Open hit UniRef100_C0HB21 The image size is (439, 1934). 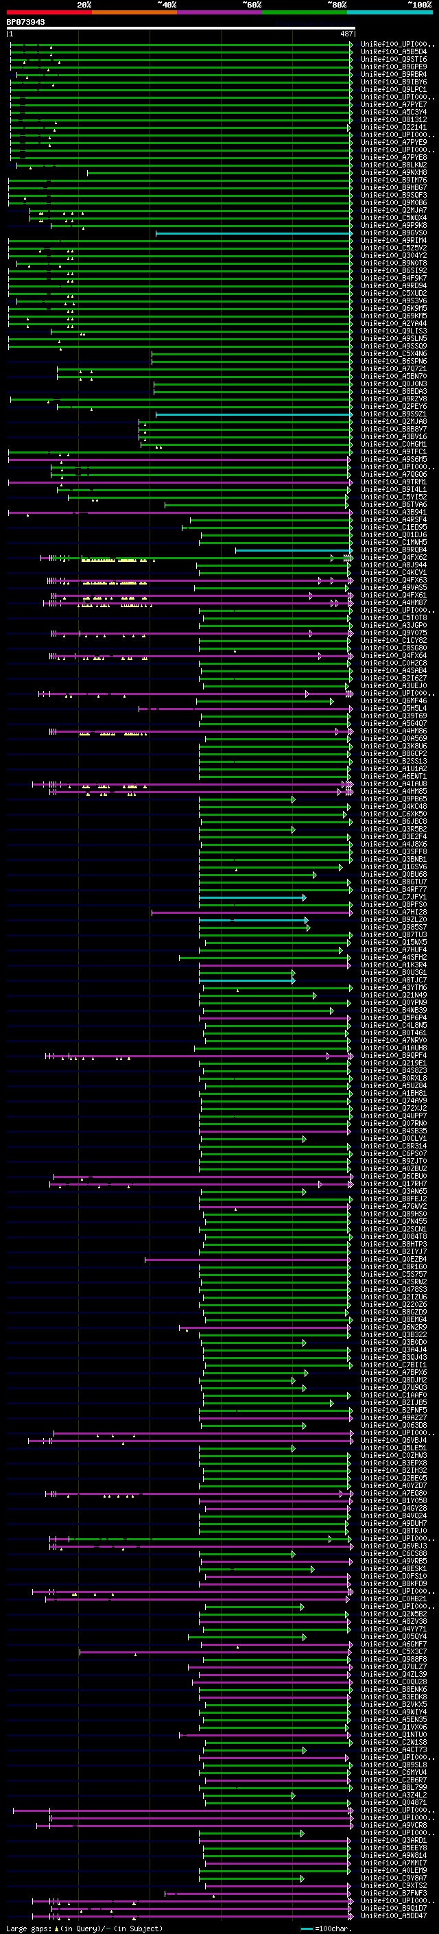[394, 1599]
